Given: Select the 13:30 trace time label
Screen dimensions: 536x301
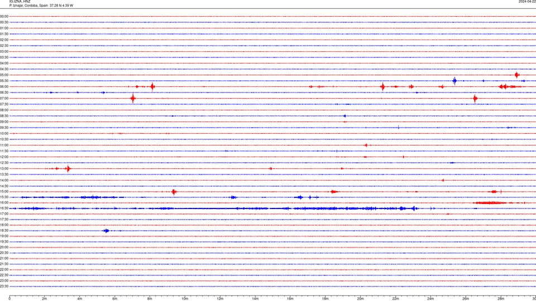Looking at the screenshot, I should pyautogui.click(x=4, y=174).
